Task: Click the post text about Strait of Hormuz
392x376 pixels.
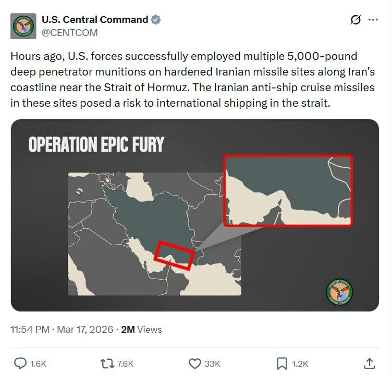Action: (192, 79)
